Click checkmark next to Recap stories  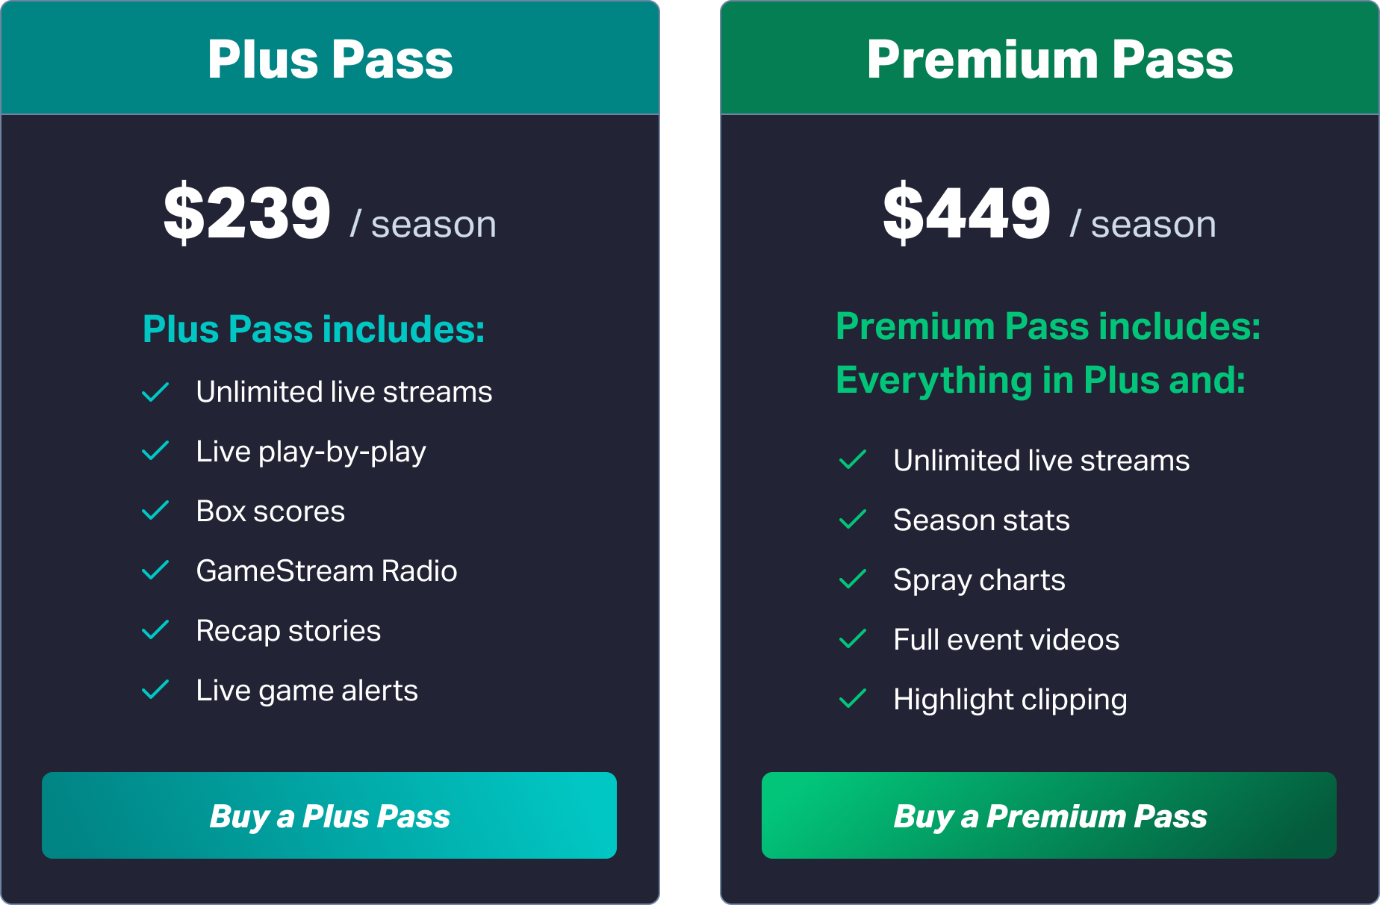point(155,630)
